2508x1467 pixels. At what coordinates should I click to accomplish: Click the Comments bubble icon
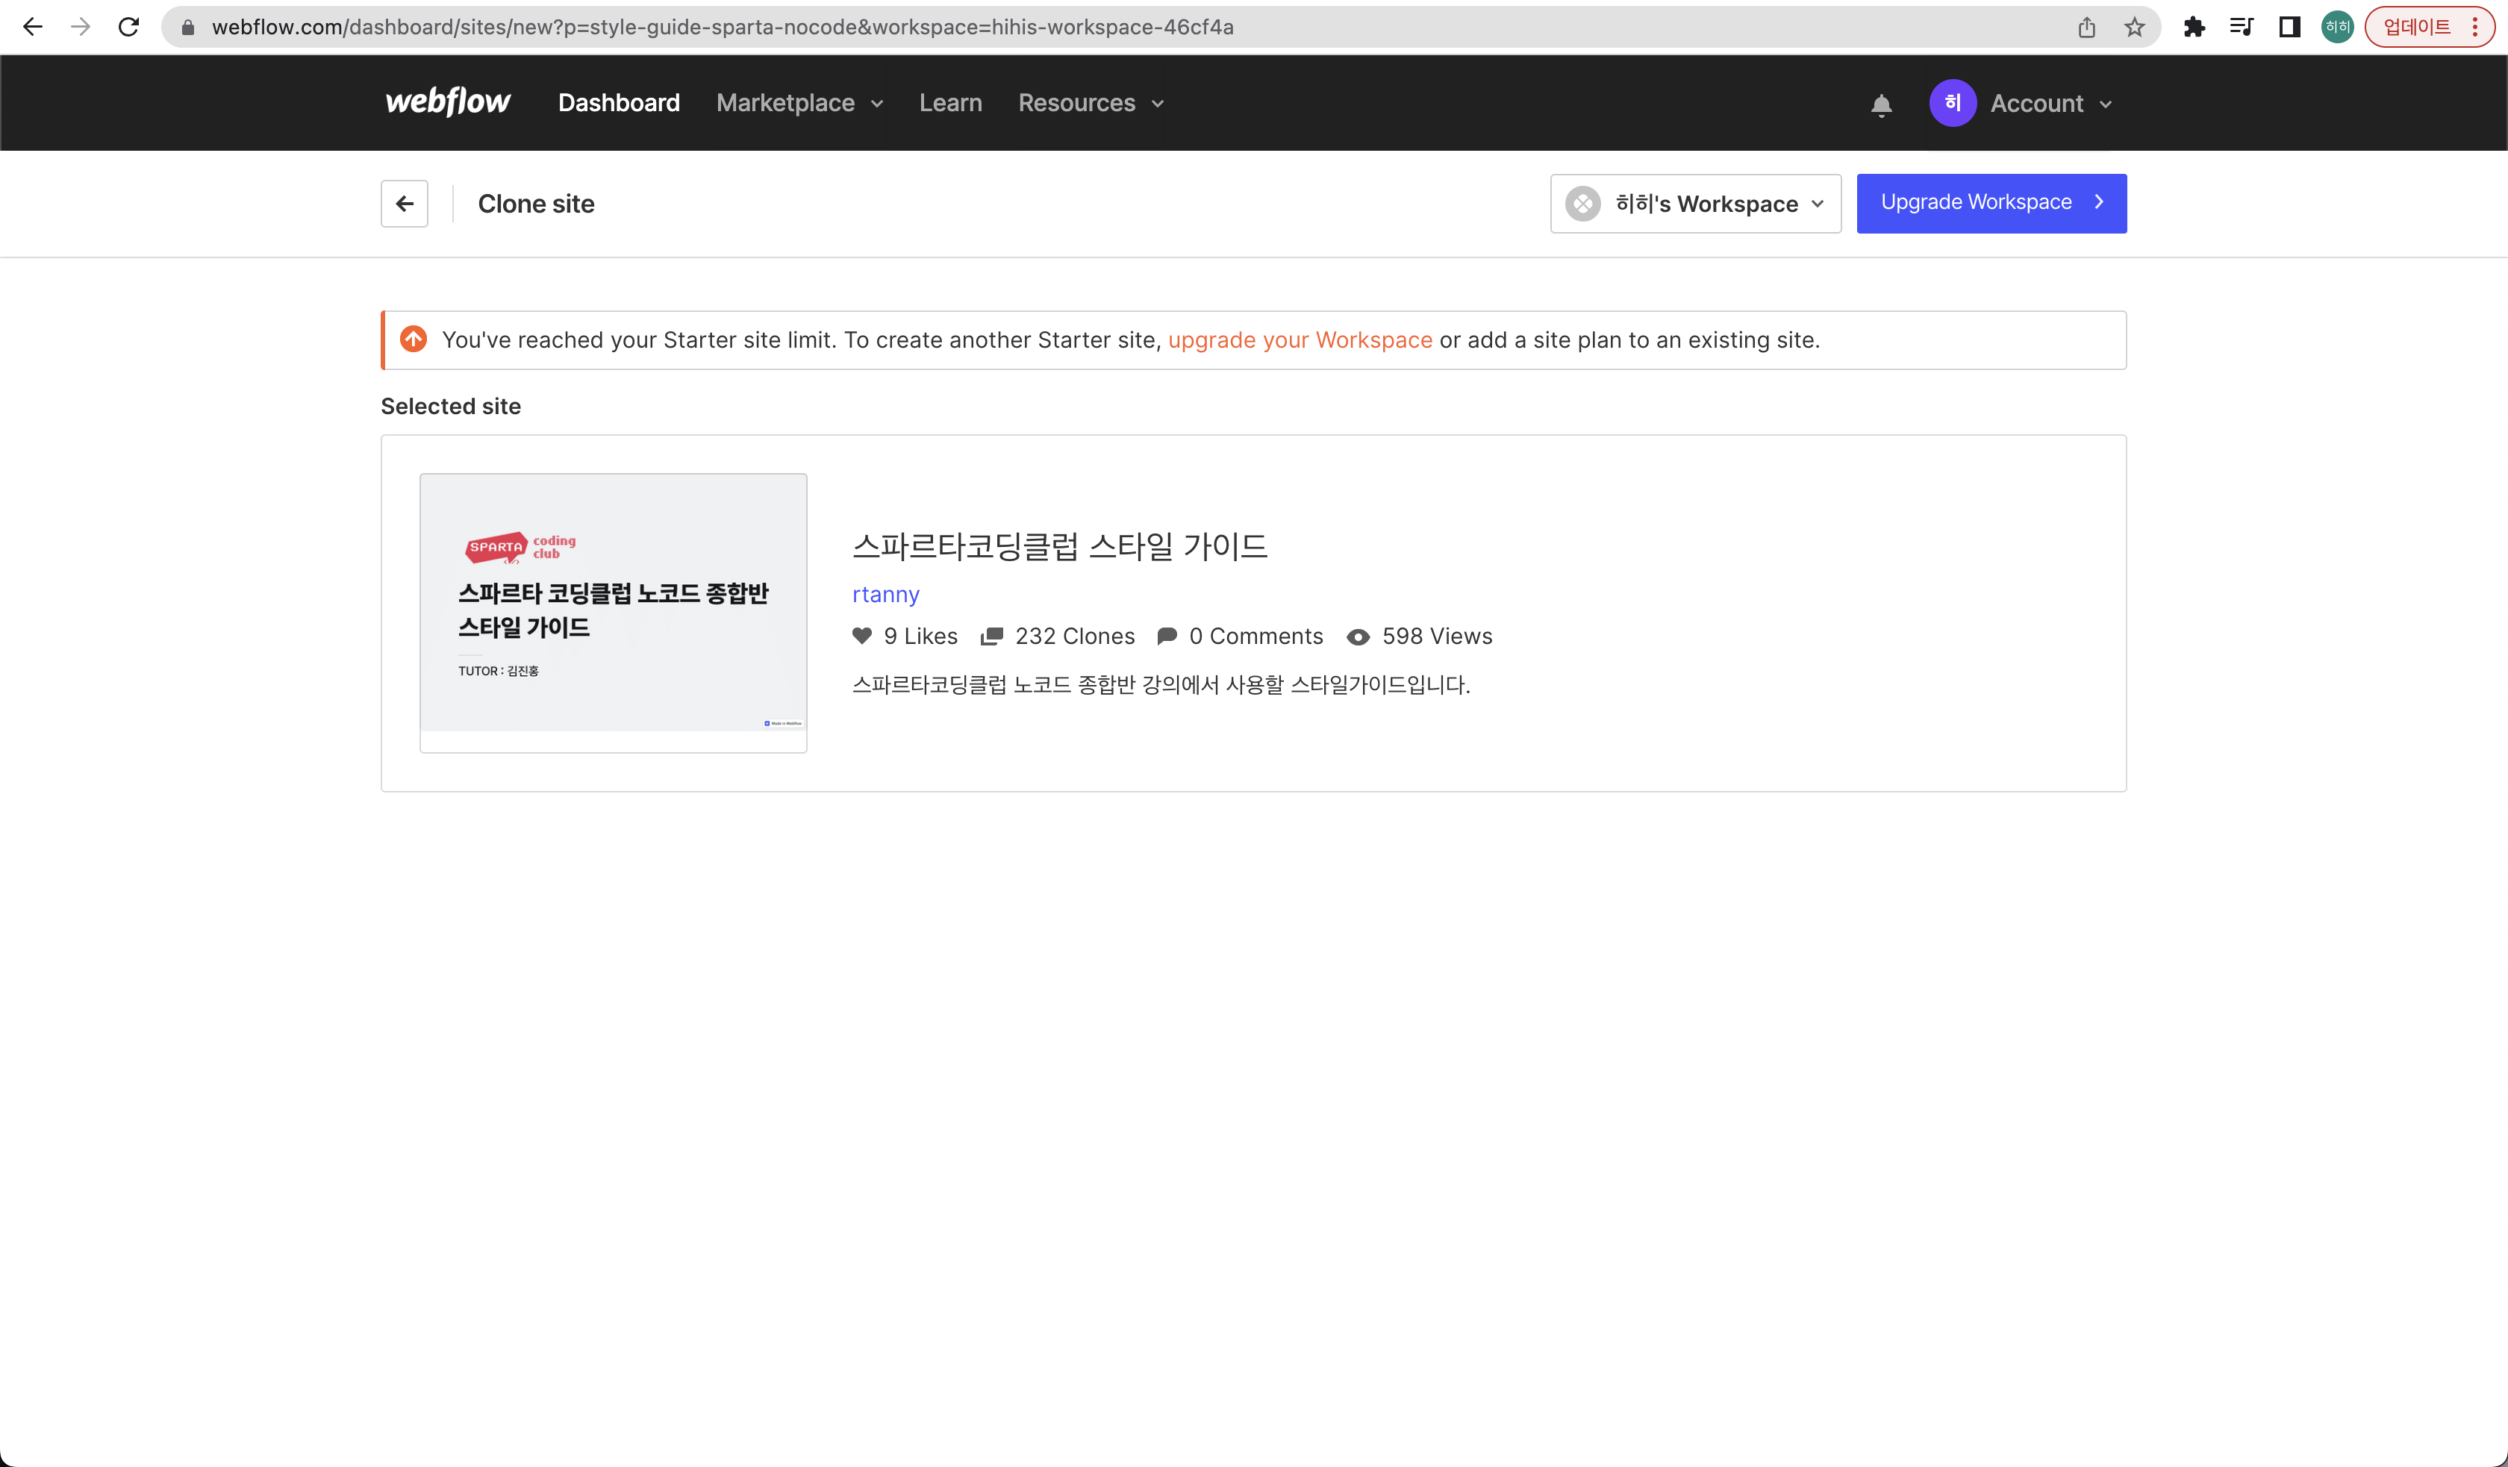click(x=1167, y=636)
